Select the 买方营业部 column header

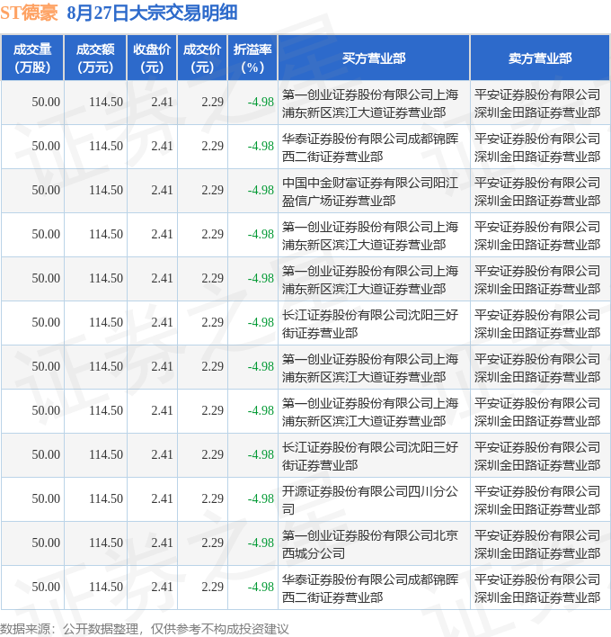[x=374, y=58]
